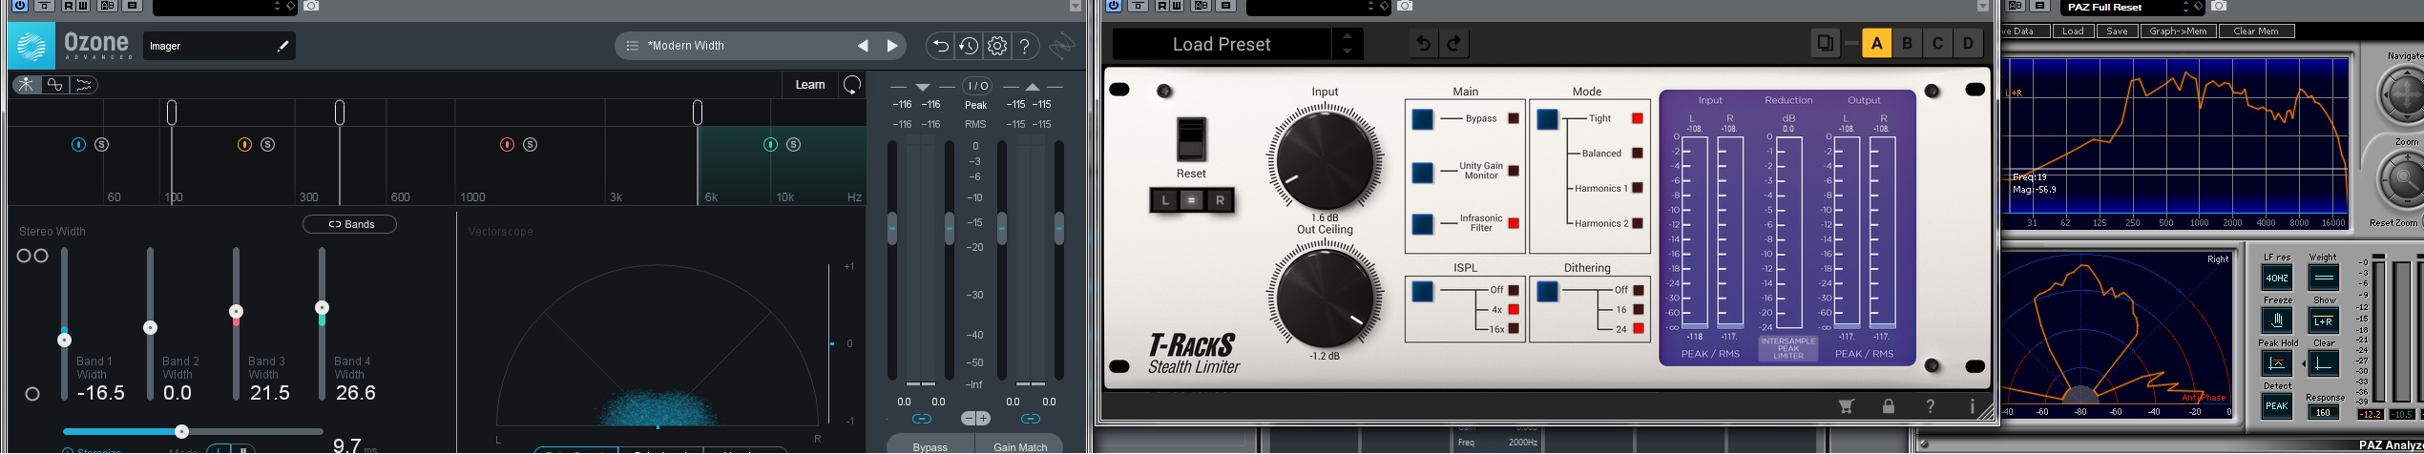Click the reset crossover icon beside Learn
This screenshot has width=2424, height=454.
(x=852, y=85)
